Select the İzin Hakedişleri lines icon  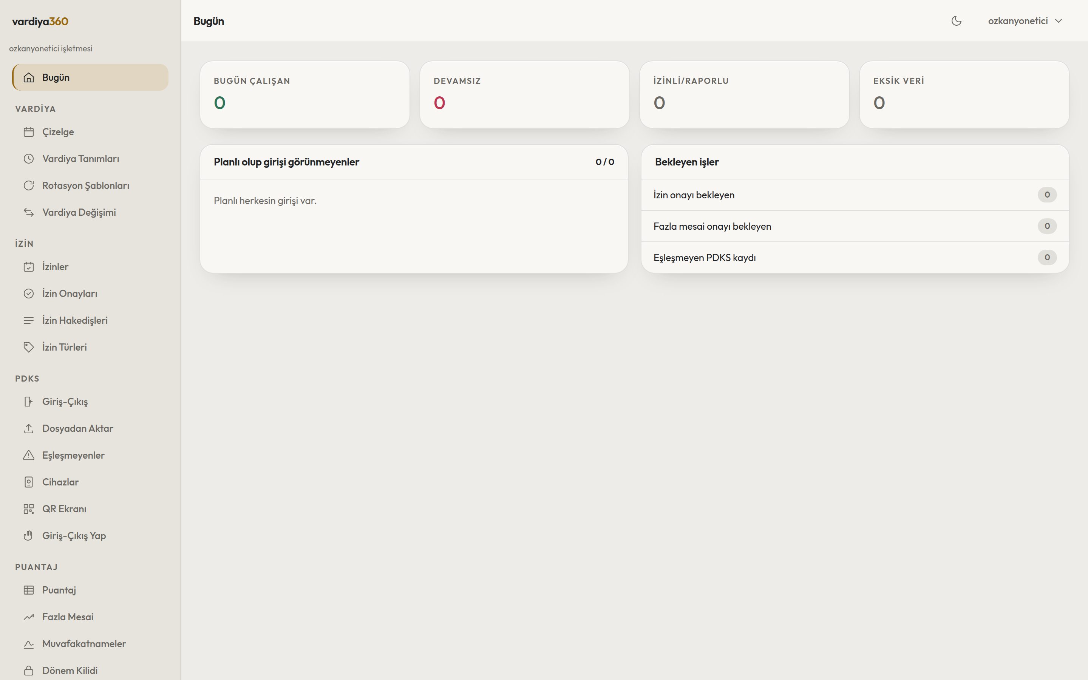point(29,320)
